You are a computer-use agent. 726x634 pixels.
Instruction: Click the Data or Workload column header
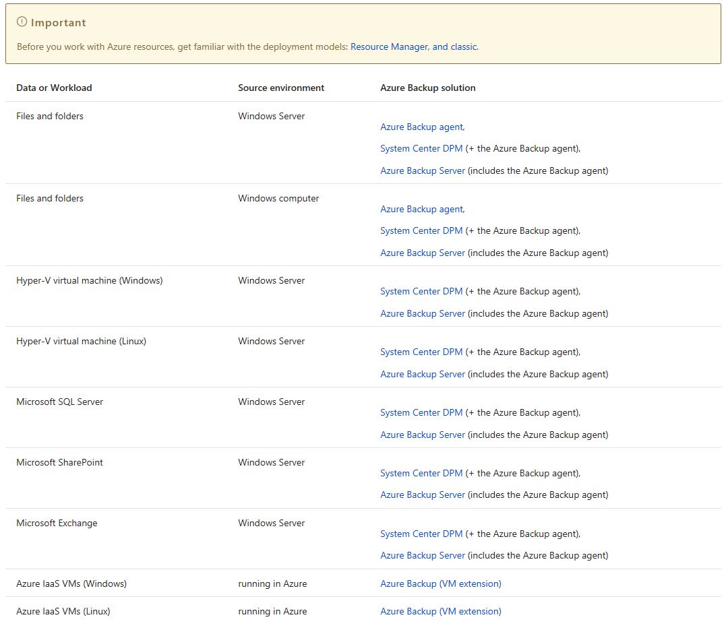click(x=54, y=88)
